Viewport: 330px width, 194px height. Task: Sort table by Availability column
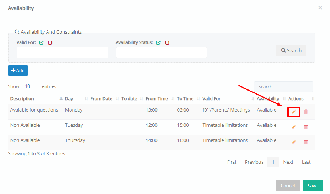point(271,99)
